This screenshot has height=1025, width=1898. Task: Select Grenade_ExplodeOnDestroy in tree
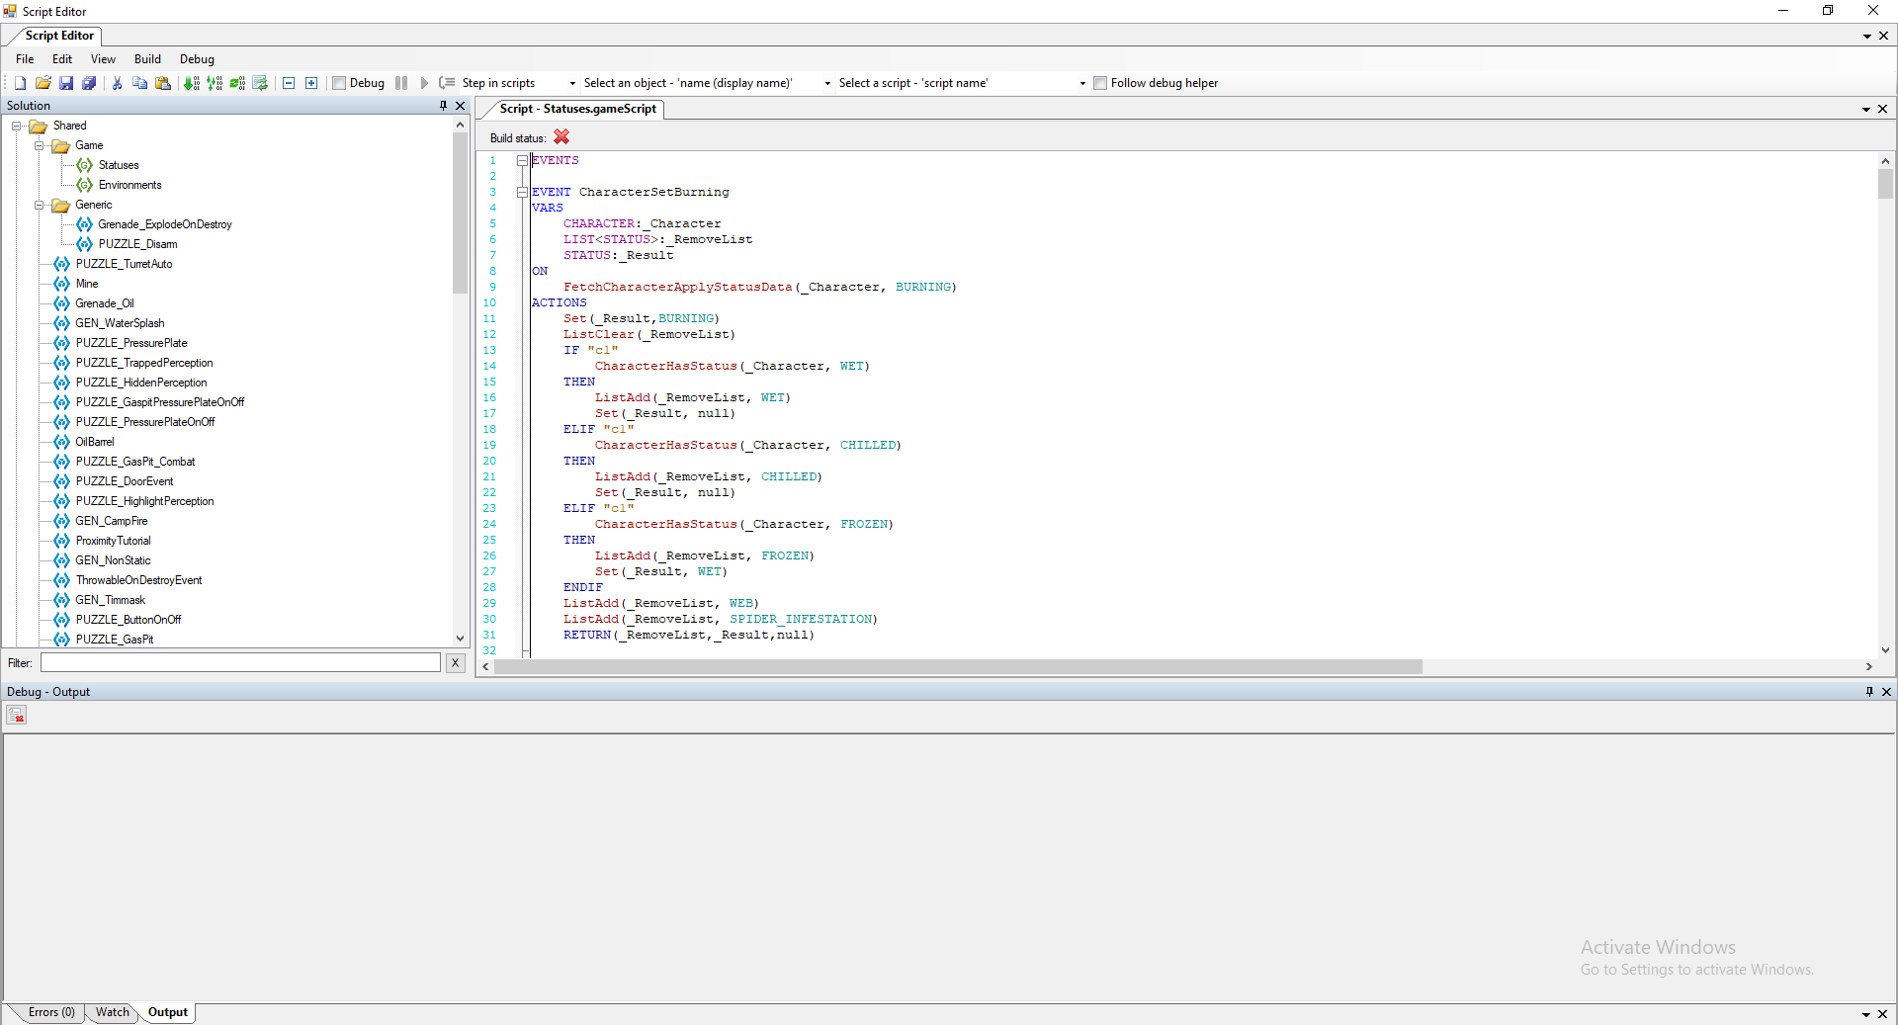[x=165, y=224]
